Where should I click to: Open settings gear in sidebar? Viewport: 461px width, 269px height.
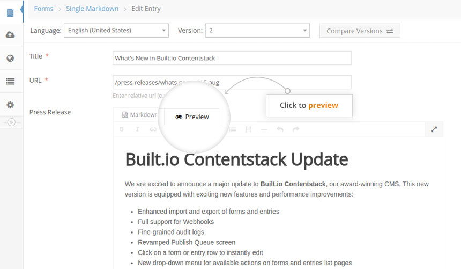[10, 105]
